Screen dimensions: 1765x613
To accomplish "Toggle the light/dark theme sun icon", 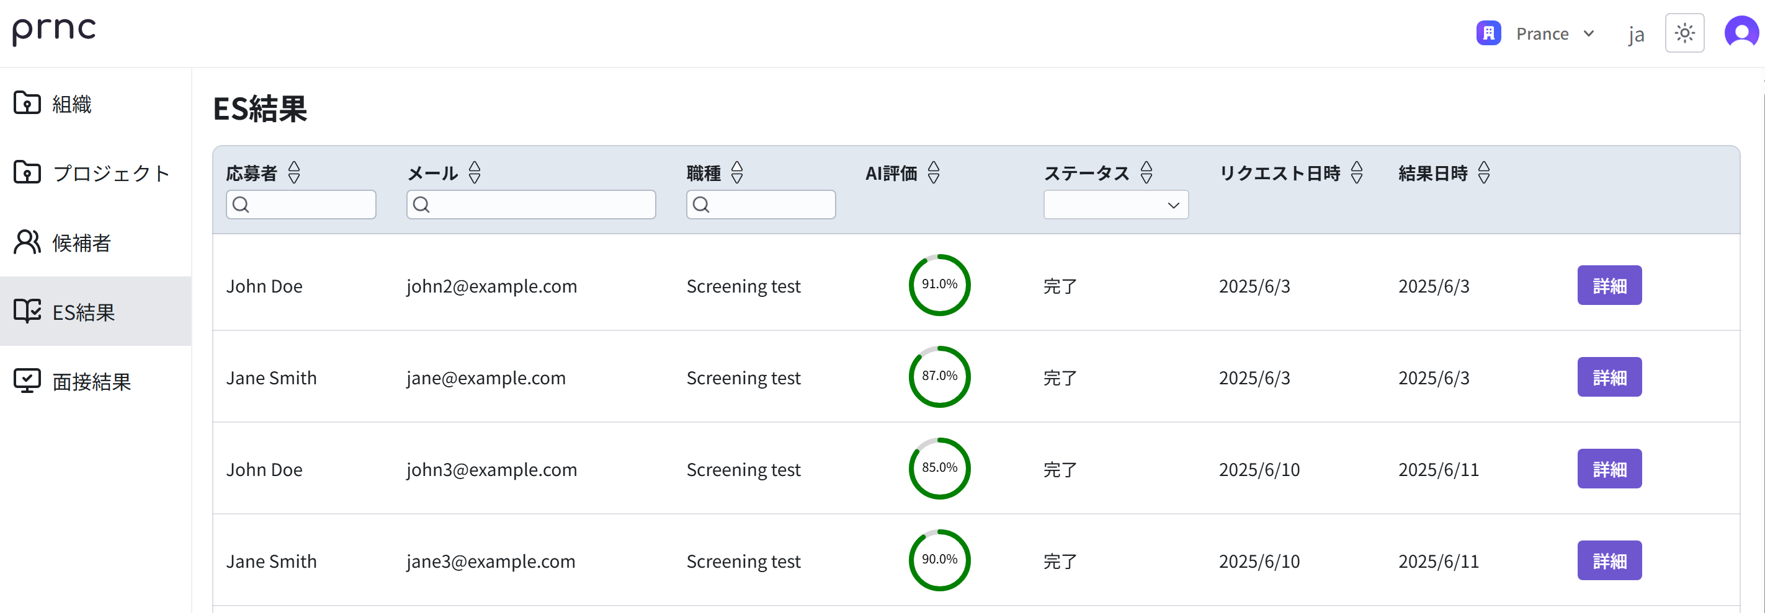I will pyautogui.click(x=1685, y=32).
